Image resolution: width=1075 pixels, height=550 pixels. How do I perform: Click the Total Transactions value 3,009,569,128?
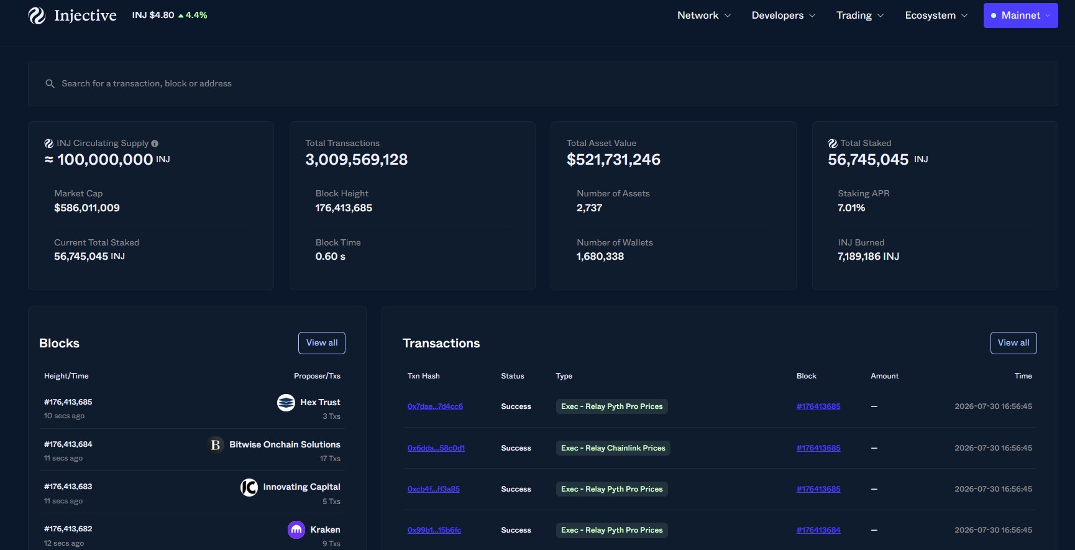[x=357, y=160]
